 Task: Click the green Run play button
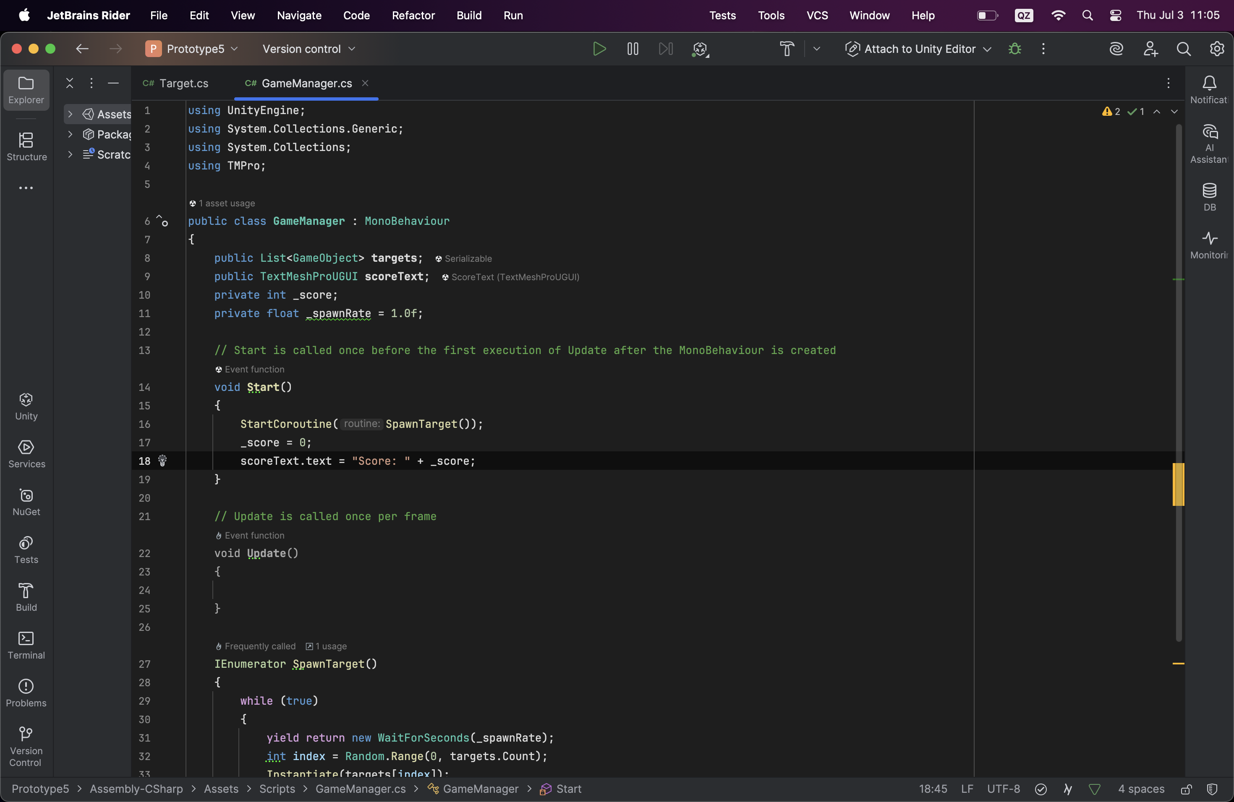tap(599, 49)
